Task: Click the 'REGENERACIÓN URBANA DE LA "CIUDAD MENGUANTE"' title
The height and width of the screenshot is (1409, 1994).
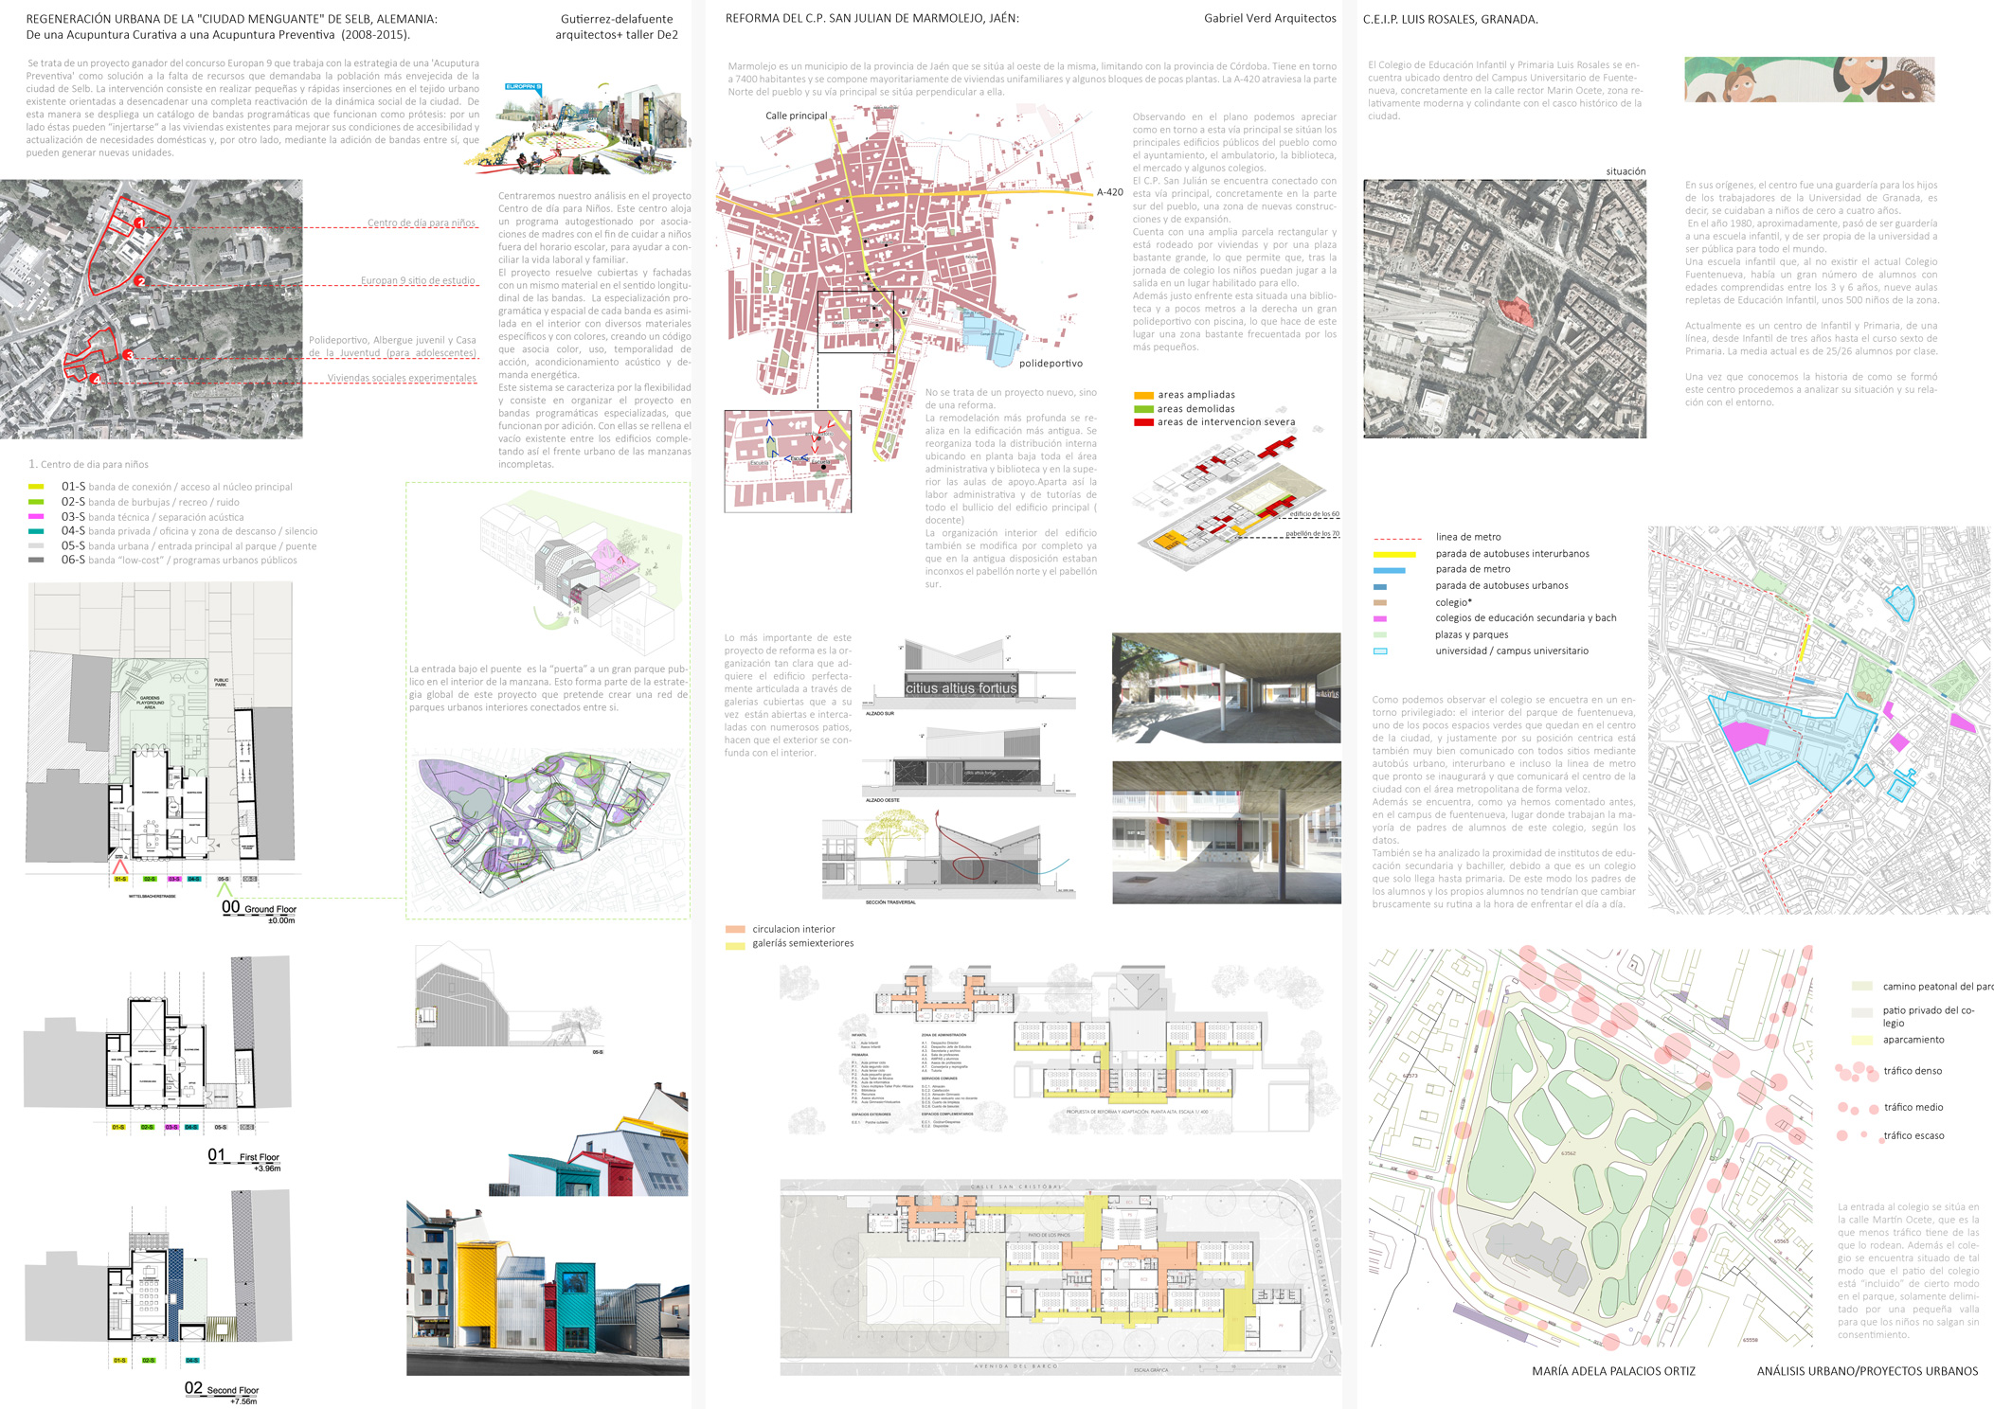Action: [x=232, y=19]
